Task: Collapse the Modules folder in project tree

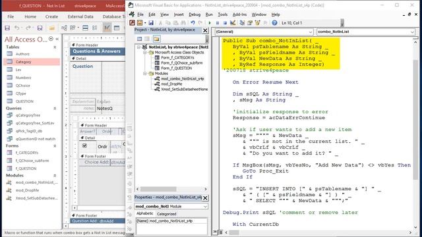Action: [145, 73]
